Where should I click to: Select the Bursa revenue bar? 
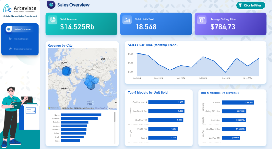(x=81, y=115)
